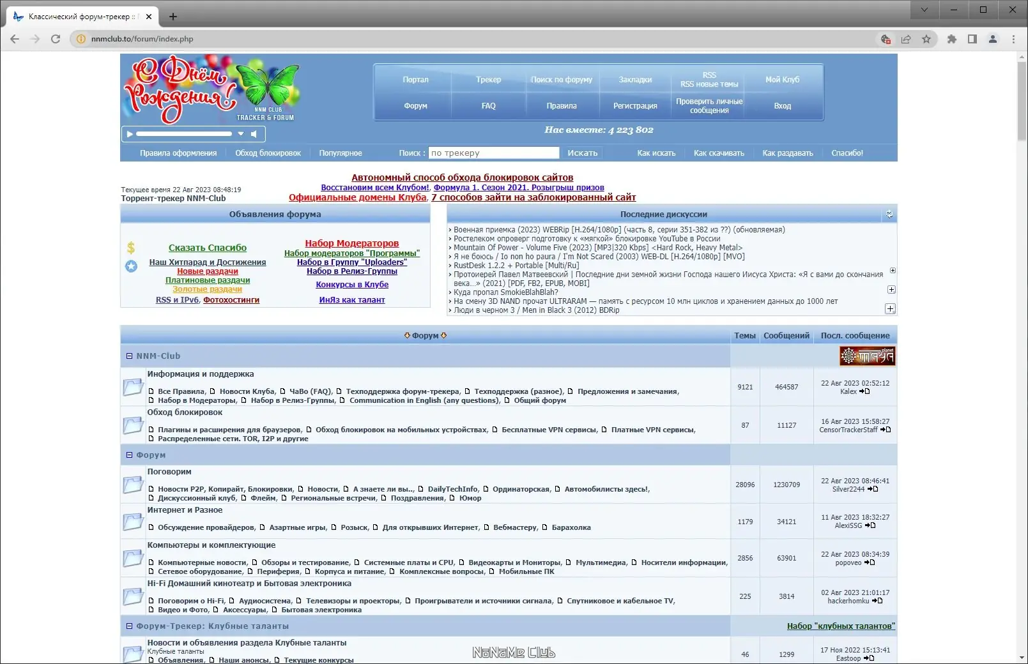Click the NNM Club birthday logo banner
This screenshot has width=1028, height=664.
(x=211, y=89)
